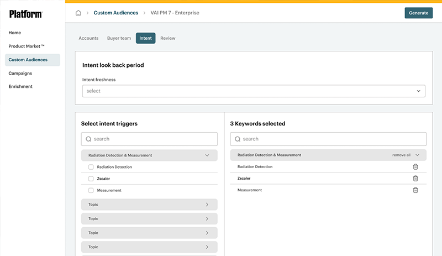The height and width of the screenshot is (256, 442).
Task: Delete Radiation Detection keyword with trash icon
Action: [415, 167]
